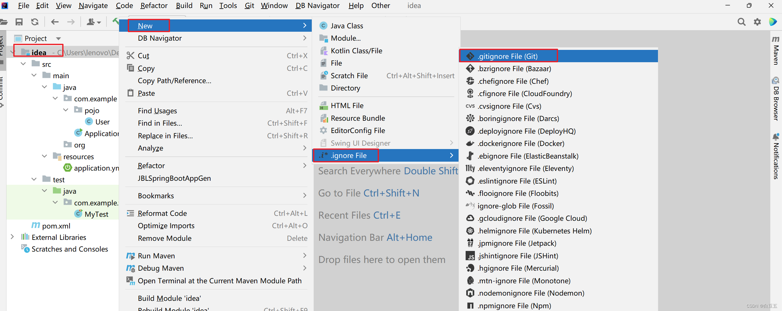Image resolution: width=782 pixels, height=311 pixels.
Task: Select .gitignore File (Git) option
Action: [x=558, y=56]
